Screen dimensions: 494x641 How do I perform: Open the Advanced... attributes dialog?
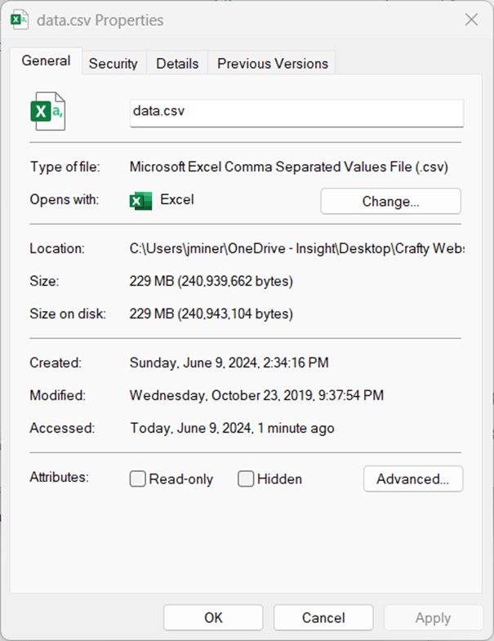click(x=412, y=479)
